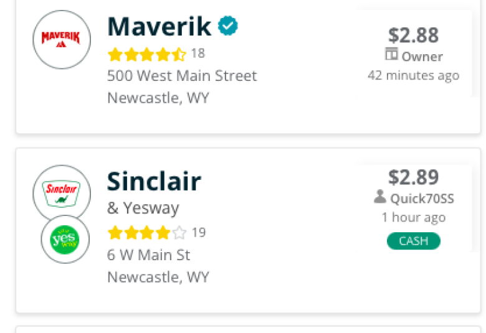Click the 18 reviews count
This screenshot has height=333, width=486.
point(198,54)
